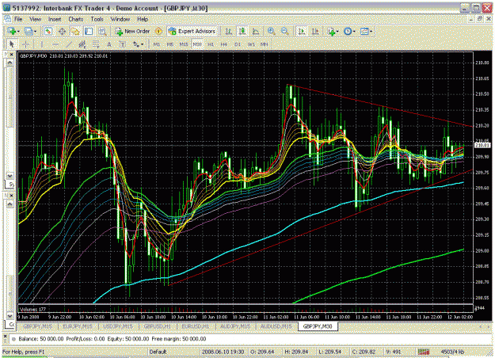Switch to M1 timeframe
The height and width of the screenshot is (358, 495).
[x=157, y=44]
